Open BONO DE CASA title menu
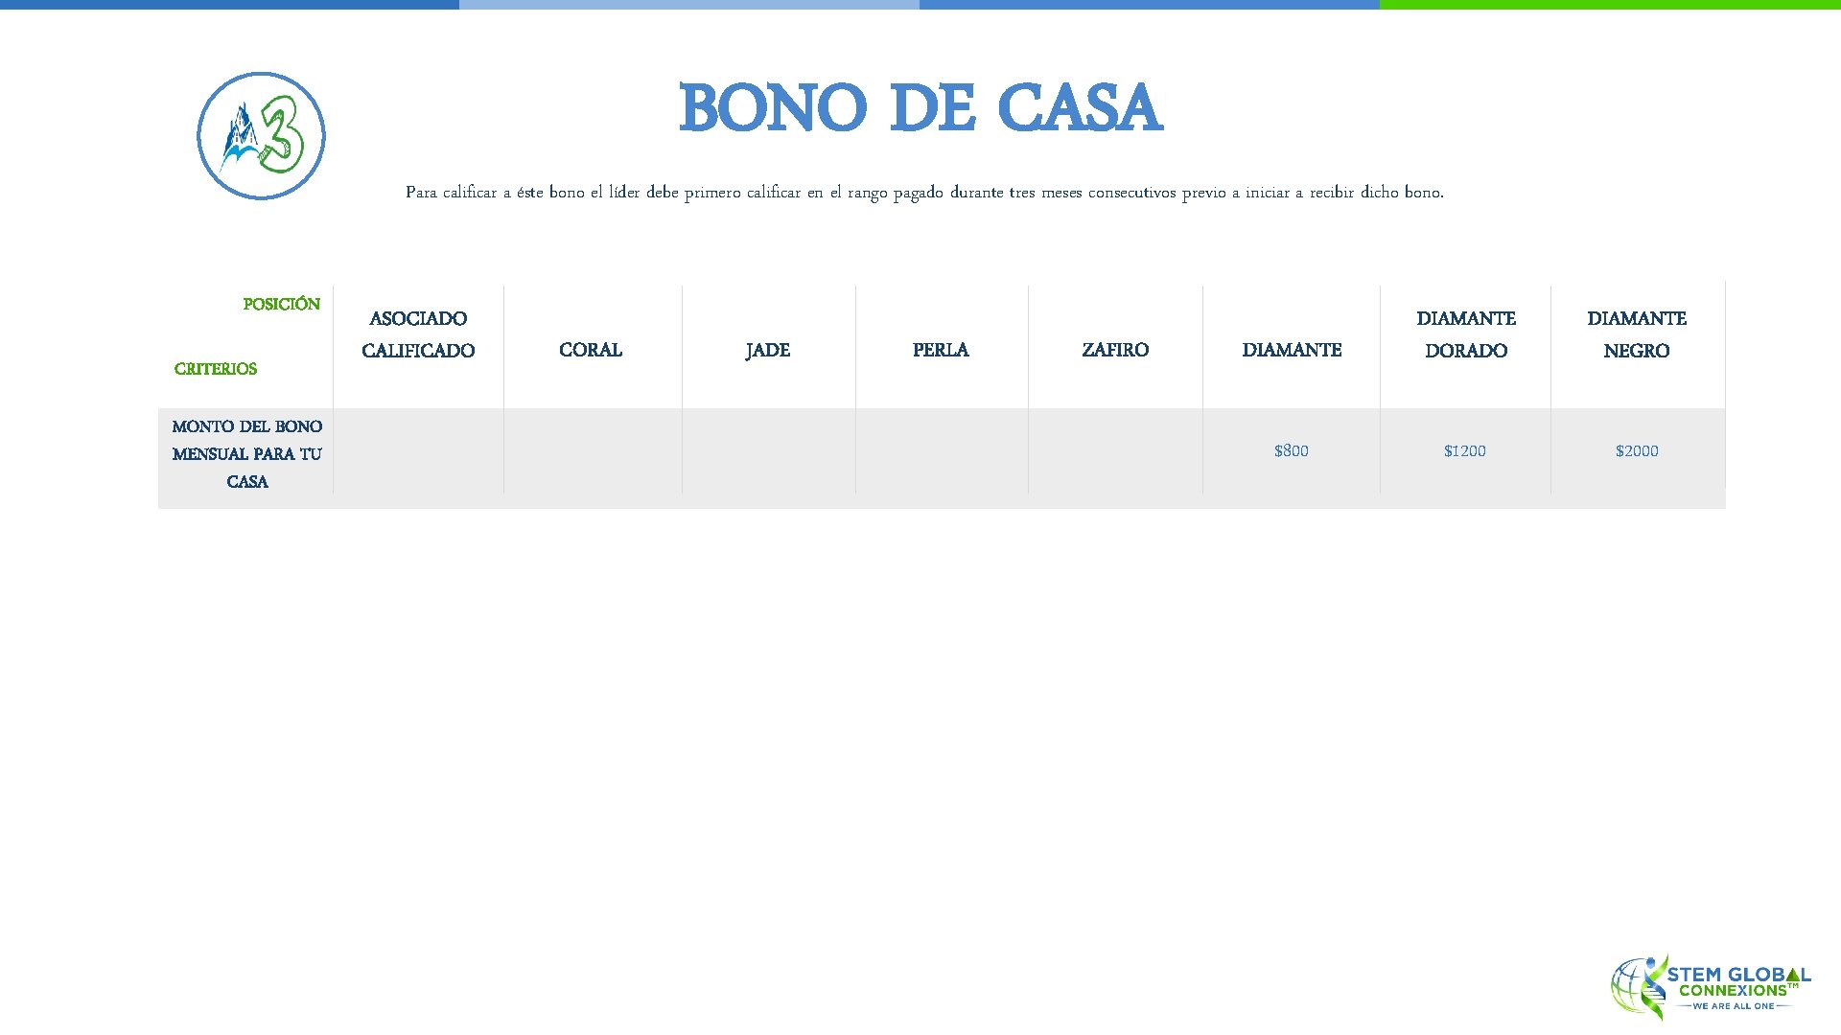This screenshot has height=1035, width=1841. pos(920,110)
